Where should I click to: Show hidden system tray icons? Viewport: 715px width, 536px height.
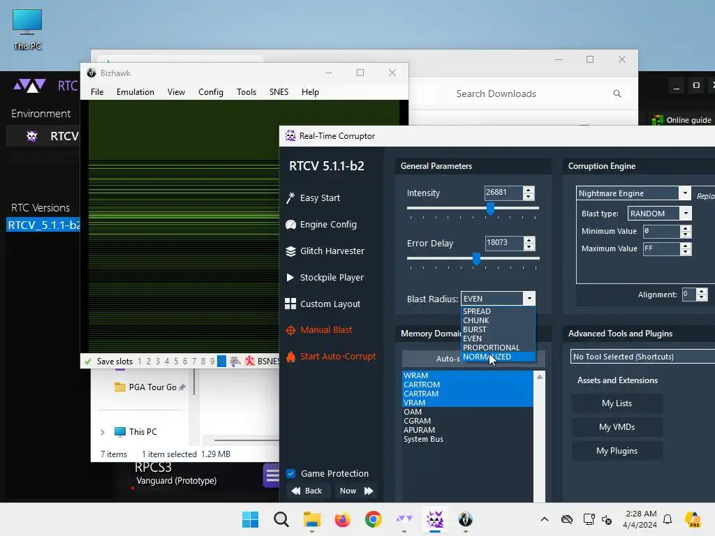click(x=545, y=519)
